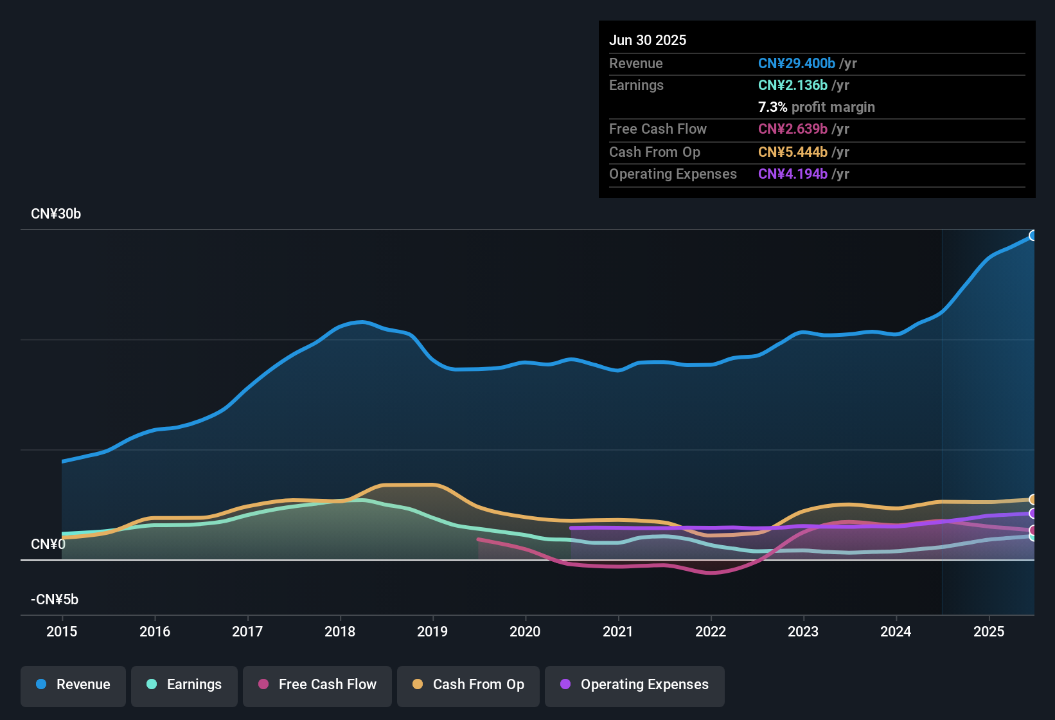The width and height of the screenshot is (1055, 720).
Task: Click the orange Cash From Op endpoint circle
Action: [x=1033, y=499]
